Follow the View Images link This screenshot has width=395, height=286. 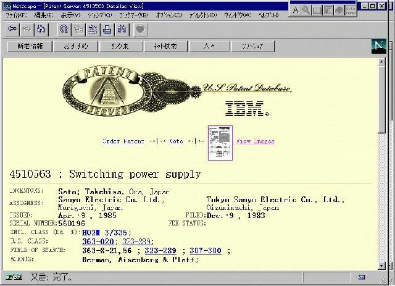click(255, 141)
